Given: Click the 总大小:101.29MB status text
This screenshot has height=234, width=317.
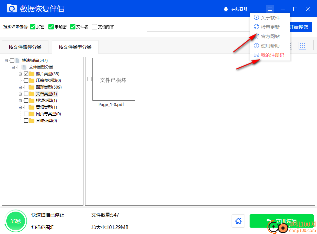Looking at the screenshot, I should [110, 227].
